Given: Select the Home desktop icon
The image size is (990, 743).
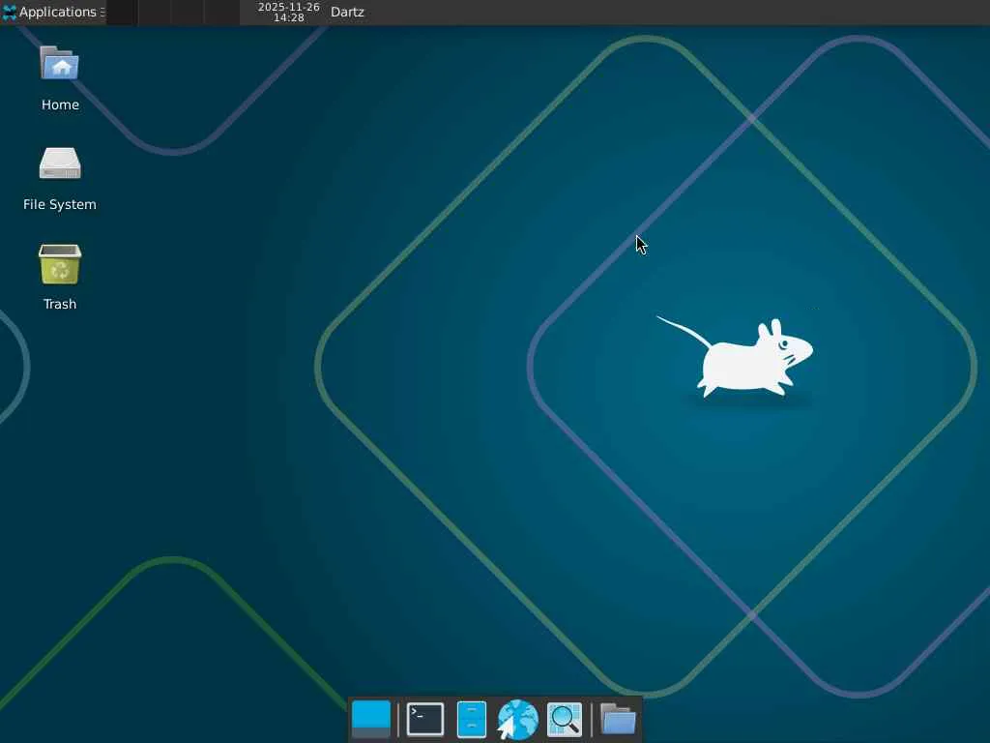Looking at the screenshot, I should pyautogui.click(x=60, y=78).
